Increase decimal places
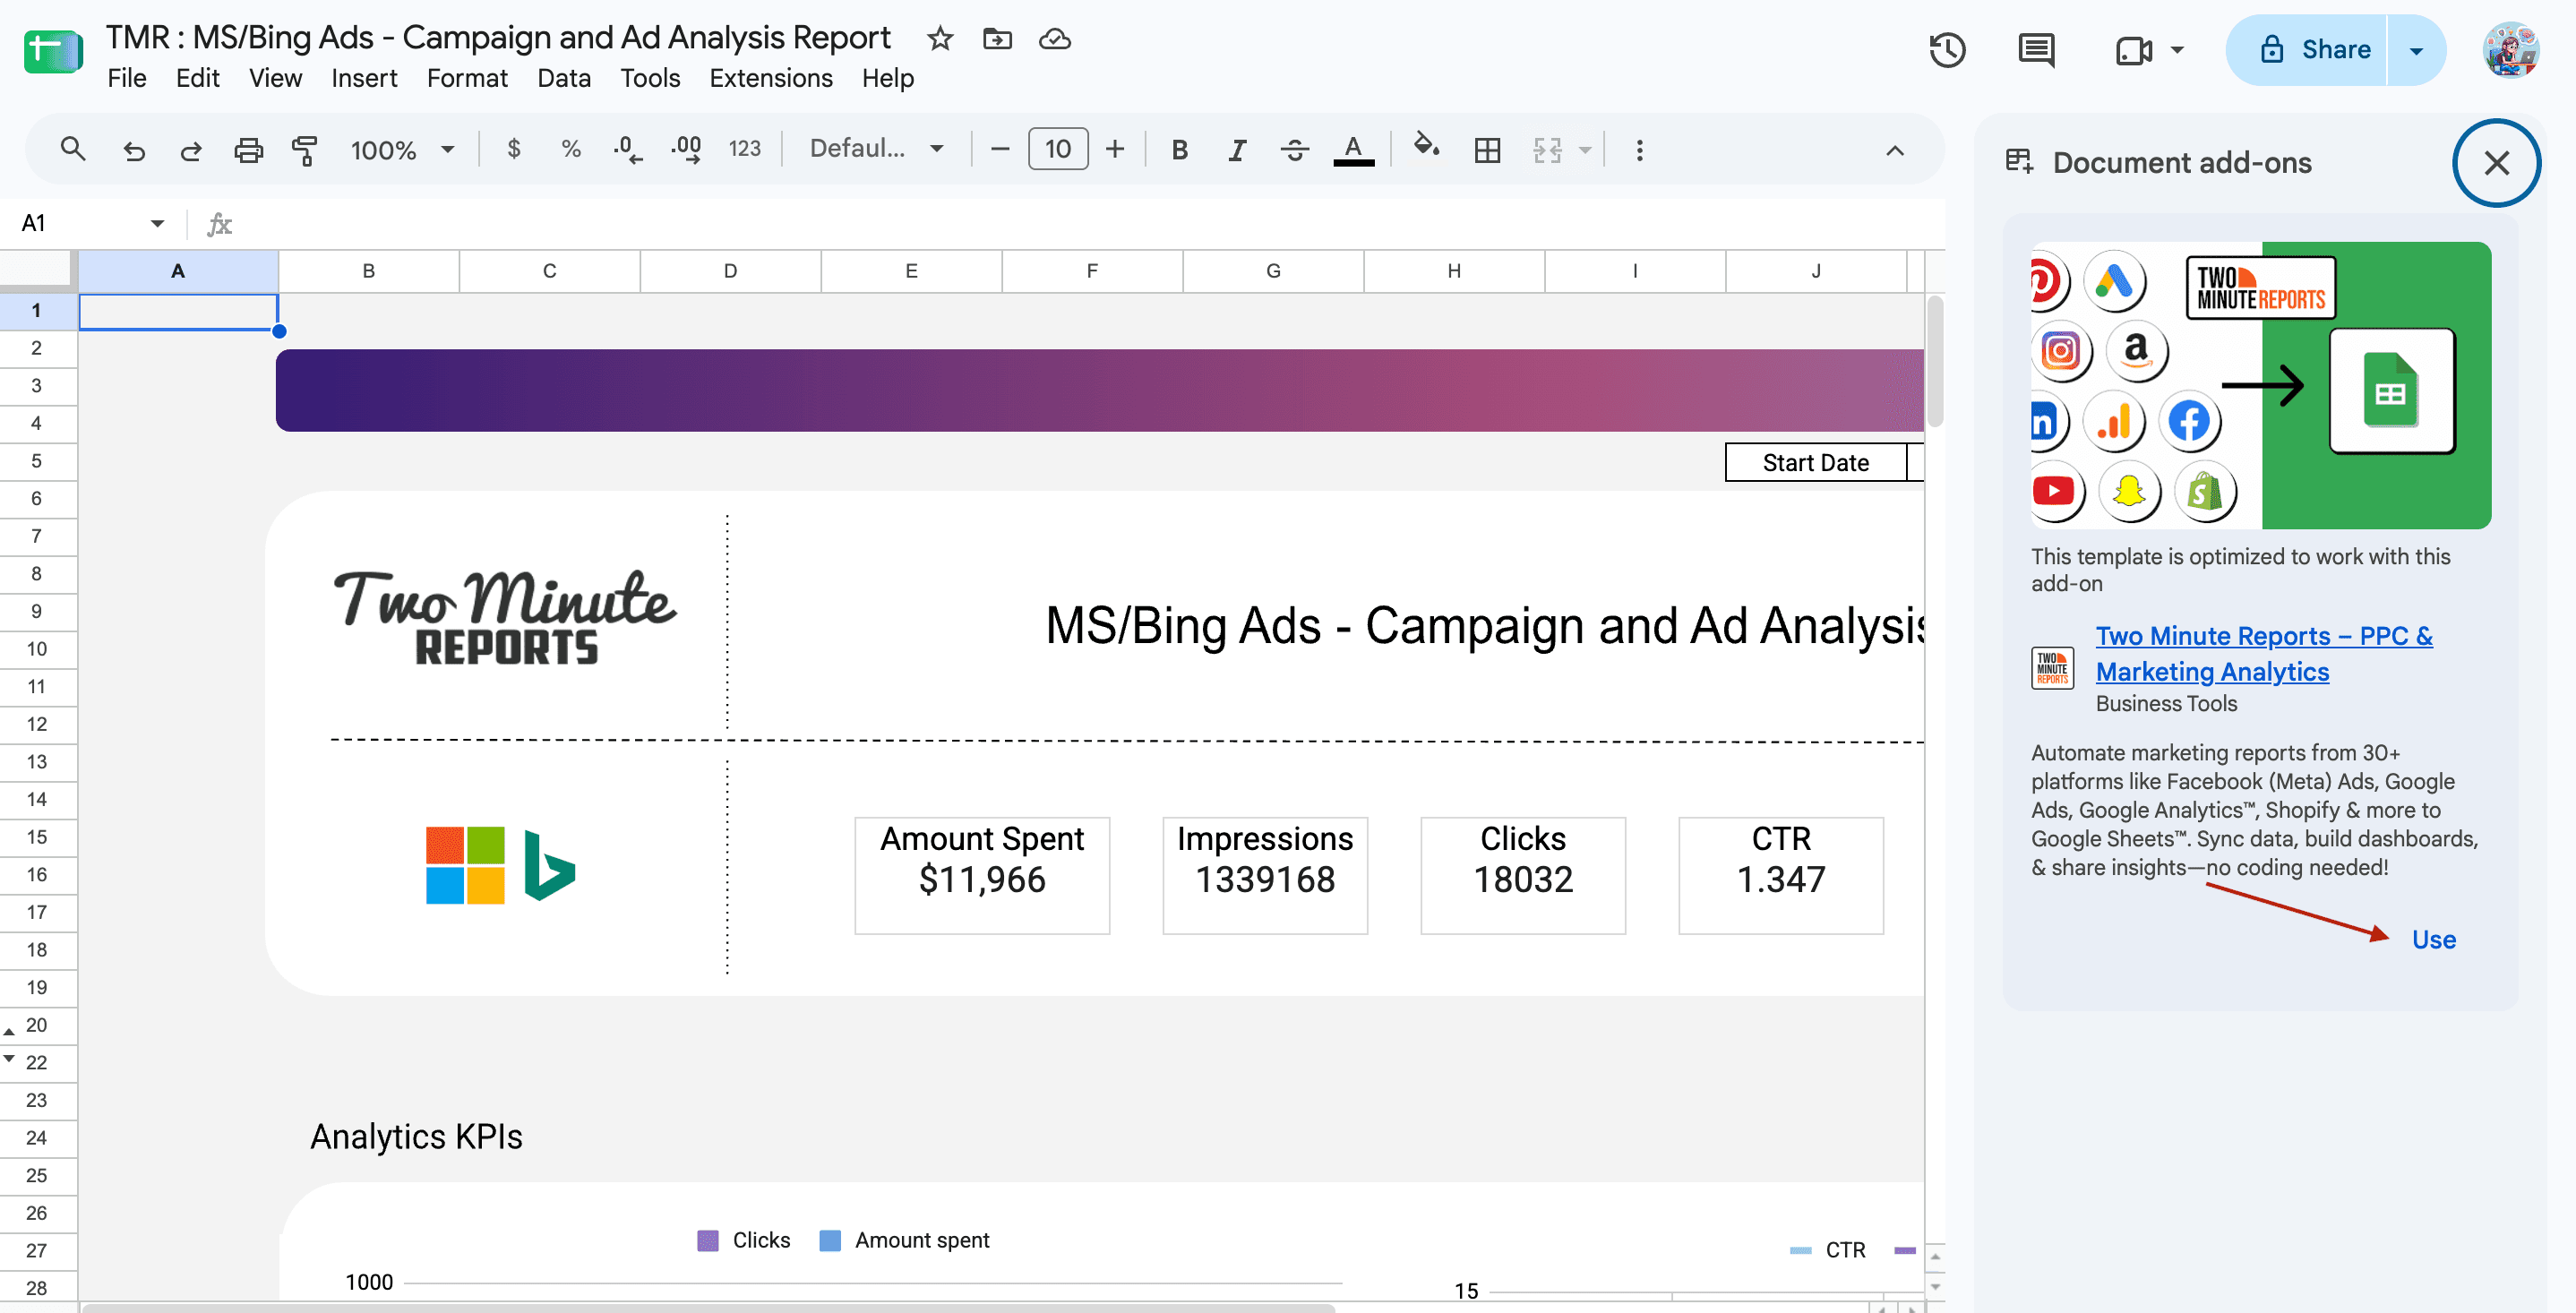2576x1313 pixels. tap(687, 150)
